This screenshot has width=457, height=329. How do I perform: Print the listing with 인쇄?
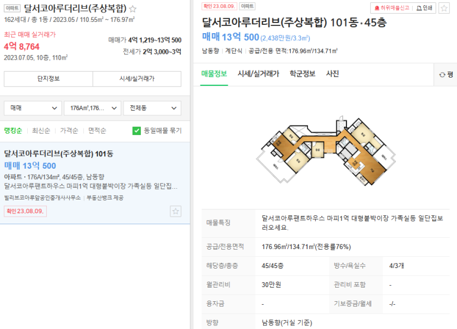[424, 8]
